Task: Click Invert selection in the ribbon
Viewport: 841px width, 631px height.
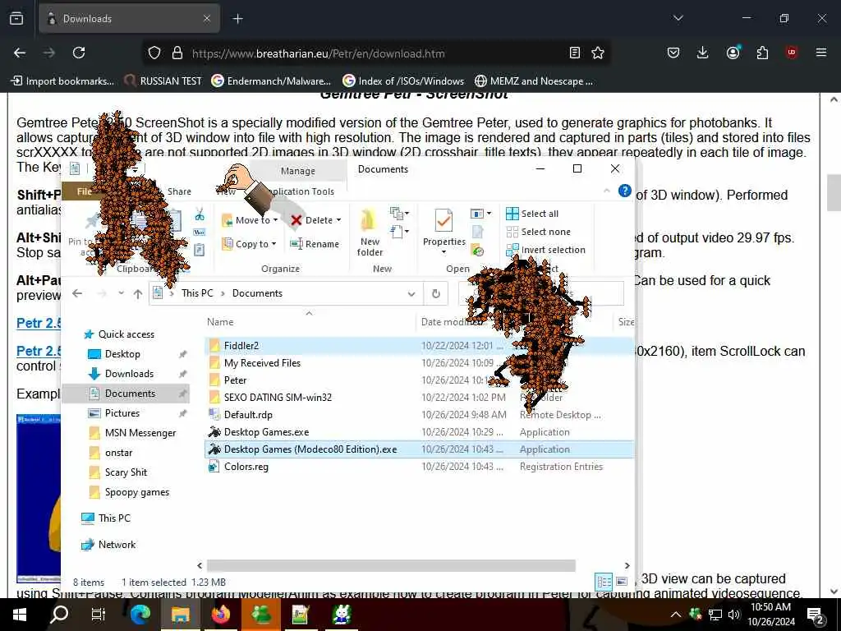Action: tap(546, 250)
